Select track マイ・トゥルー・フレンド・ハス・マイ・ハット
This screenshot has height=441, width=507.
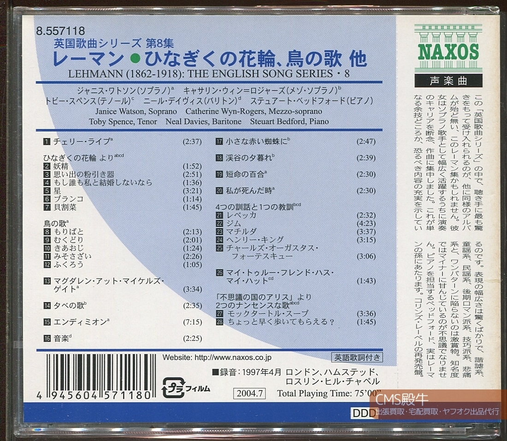pyautogui.click(x=280, y=277)
